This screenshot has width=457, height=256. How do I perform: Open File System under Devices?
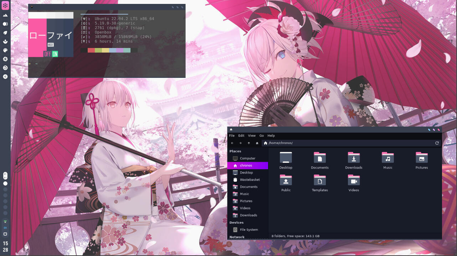[249, 230]
